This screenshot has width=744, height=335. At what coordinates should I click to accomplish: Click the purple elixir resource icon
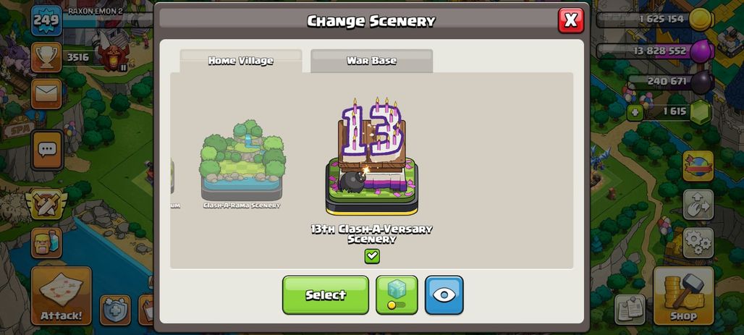(702, 51)
